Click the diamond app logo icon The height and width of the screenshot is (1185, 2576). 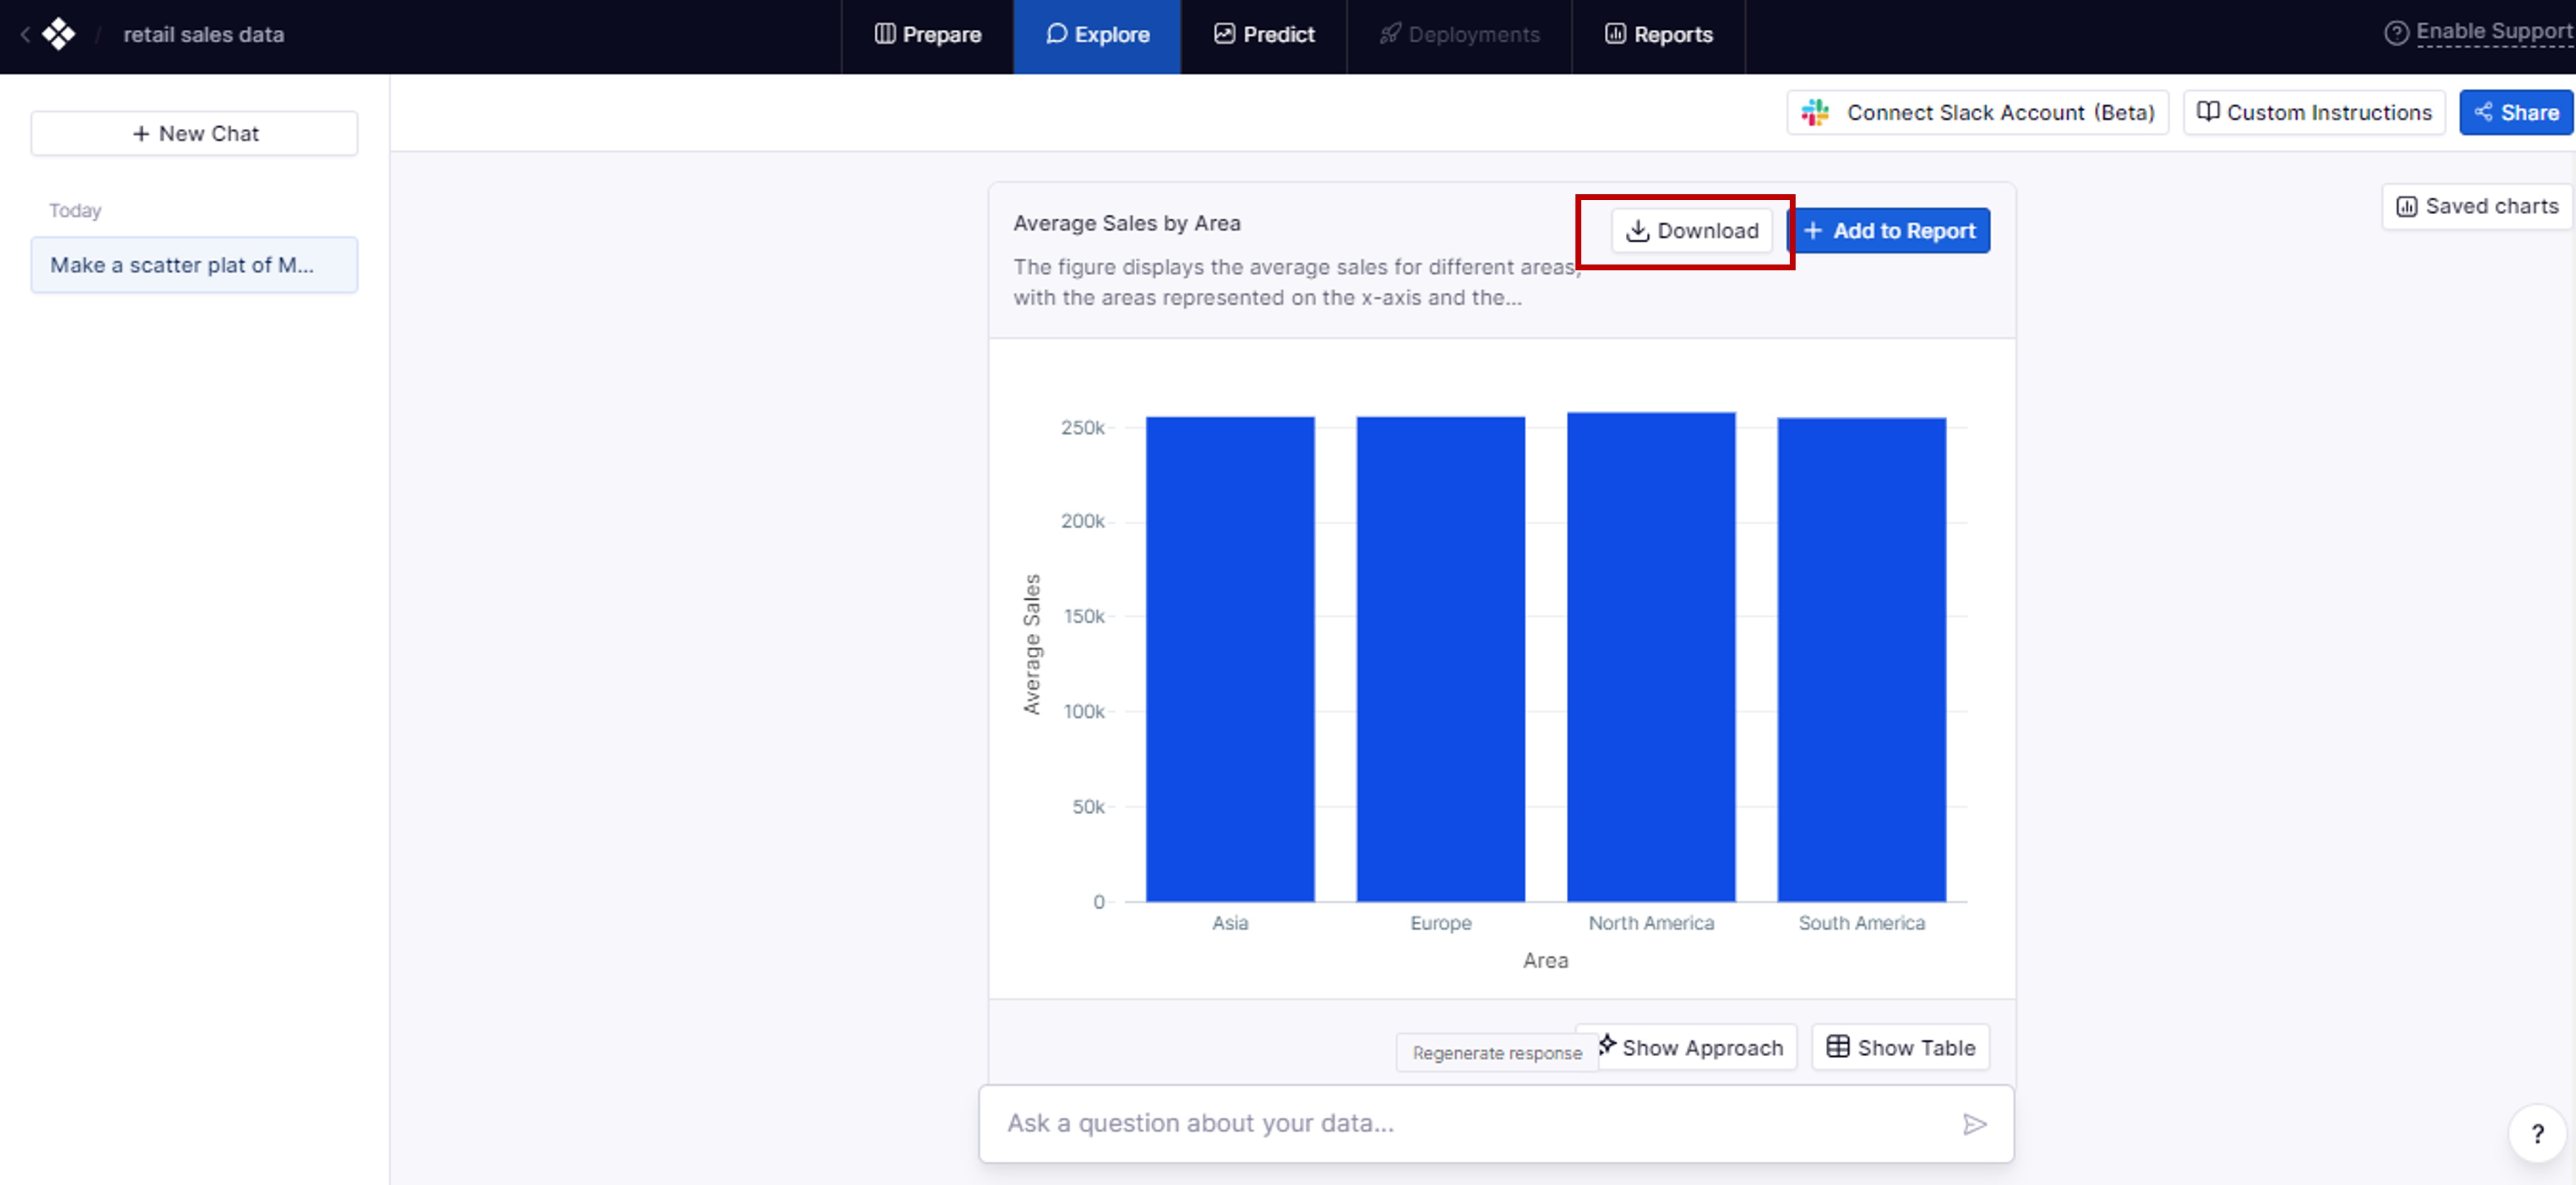59,35
